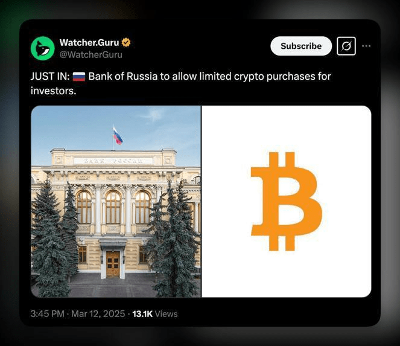The image size is (400, 346).
Task: Click the "JUST IN:" text in the tweet
Action: (50, 77)
